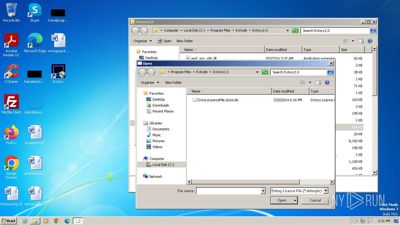Select the Google Chrome desktop icon
Screen dimensions: 400x225
click(12, 168)
